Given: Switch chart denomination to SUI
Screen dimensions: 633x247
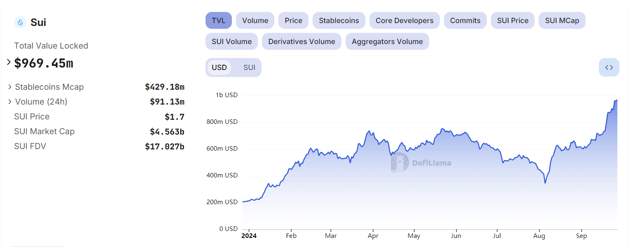Looking at the screenshot, I should [249, 68].
